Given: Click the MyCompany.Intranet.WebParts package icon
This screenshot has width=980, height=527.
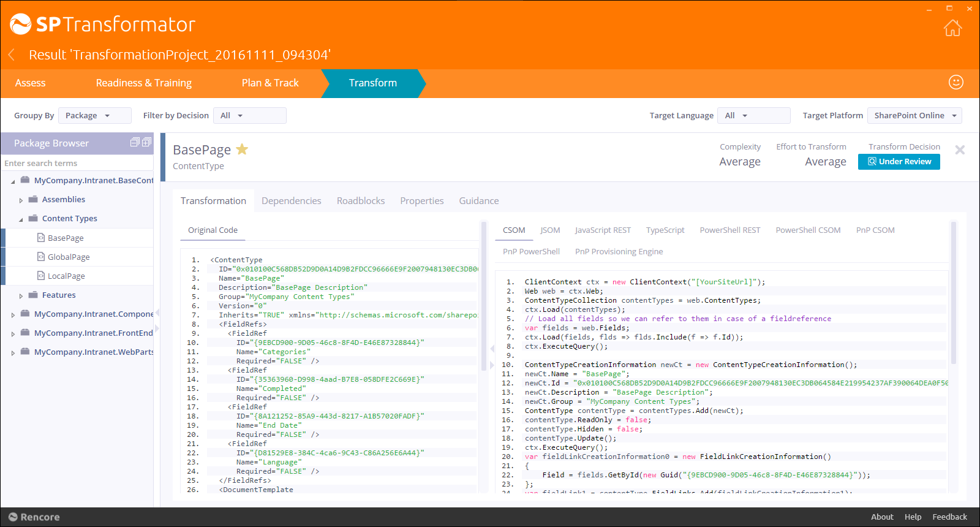Looking at the screenshot, I should point(25,352).
